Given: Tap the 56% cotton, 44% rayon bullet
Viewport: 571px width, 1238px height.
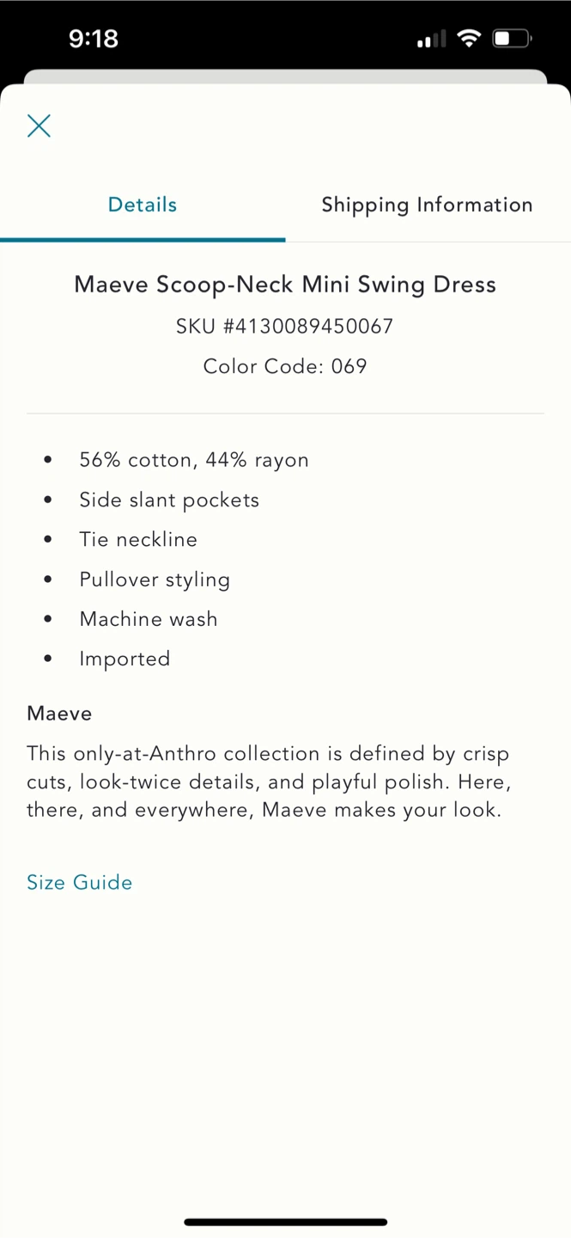Looking at the screenshot, I should coord(193,460).
